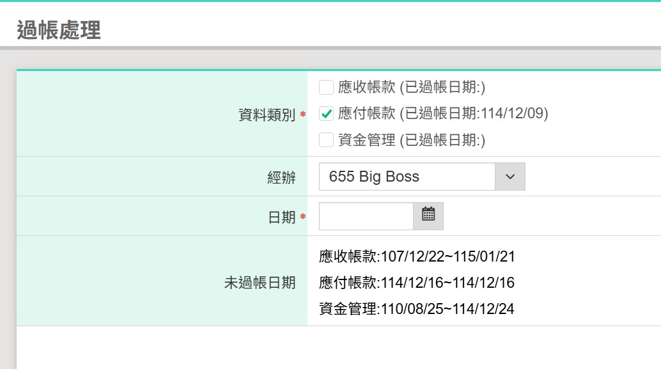Select the 655 Big Boss combo box
661x369 pixels.
(x=407, y=177)
